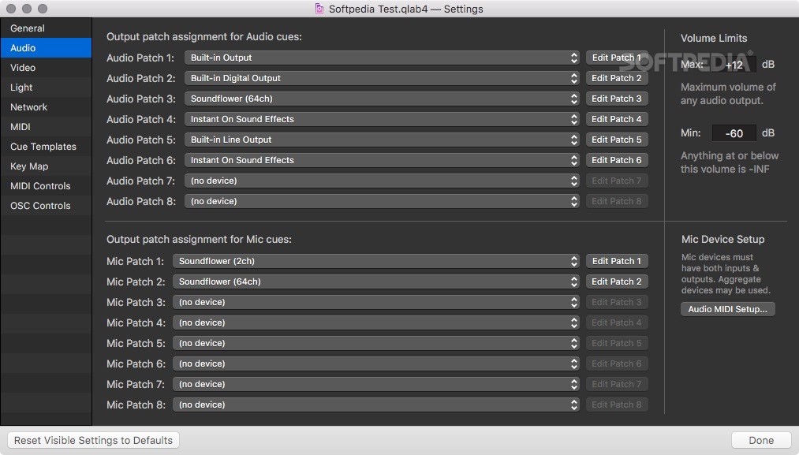
Task: Open the MIDI settings section
Action: pos(46,127)
